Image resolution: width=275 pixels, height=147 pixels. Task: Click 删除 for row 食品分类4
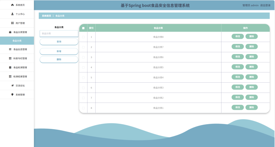tap(251, 77)
